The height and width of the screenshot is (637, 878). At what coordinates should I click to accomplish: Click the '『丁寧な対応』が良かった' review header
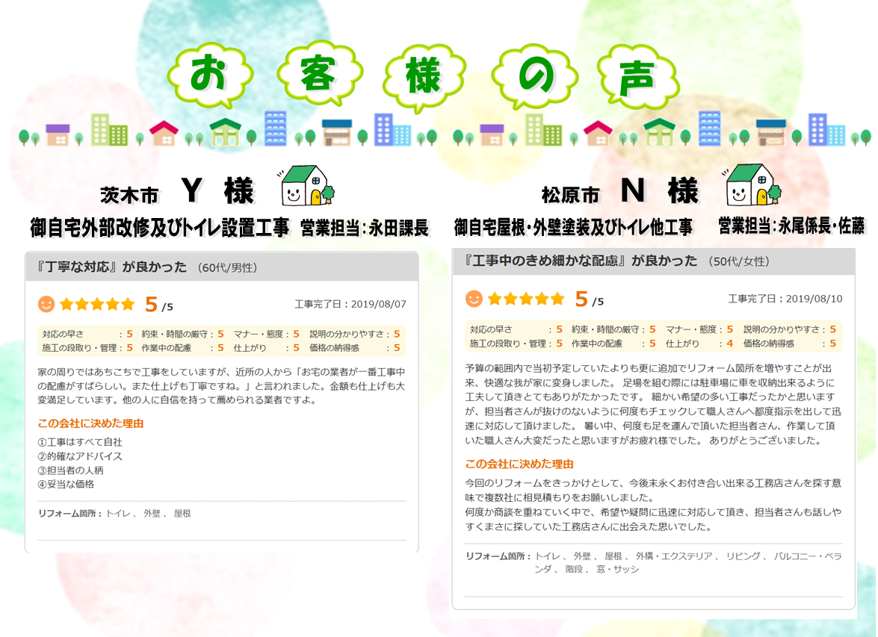pyautogui.click(x=111, y=267)
